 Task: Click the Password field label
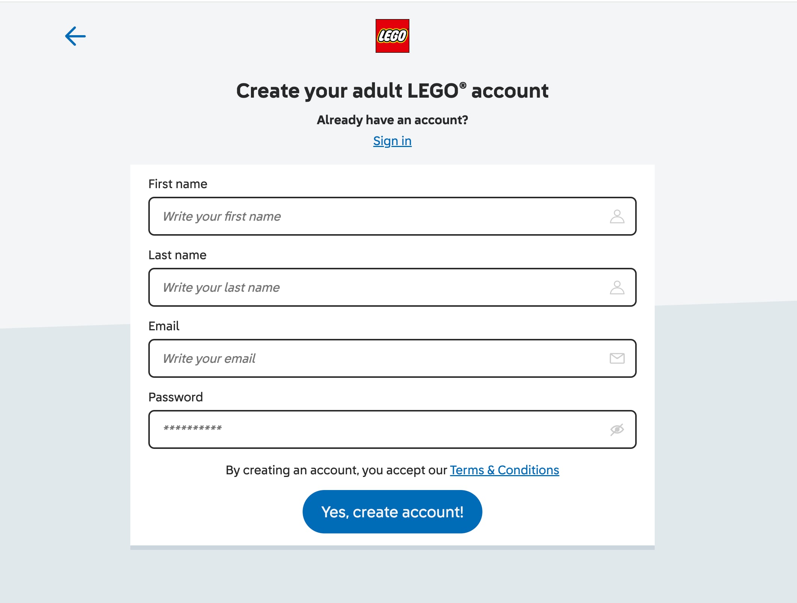[x=176, y=397]
